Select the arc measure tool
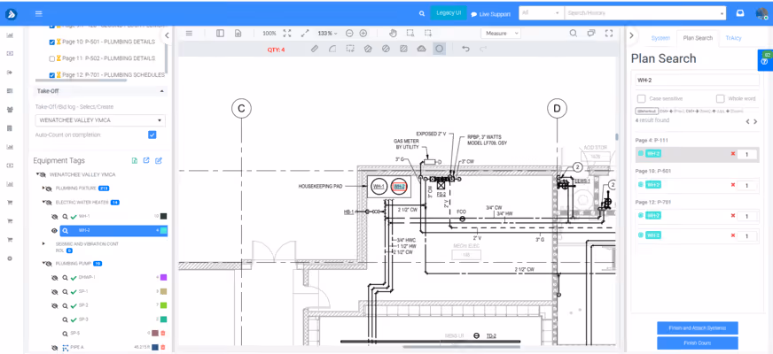Screen dimensions: 773x354 coord(332,49)
